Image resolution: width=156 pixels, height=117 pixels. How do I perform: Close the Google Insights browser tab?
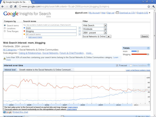coord(29,2)
